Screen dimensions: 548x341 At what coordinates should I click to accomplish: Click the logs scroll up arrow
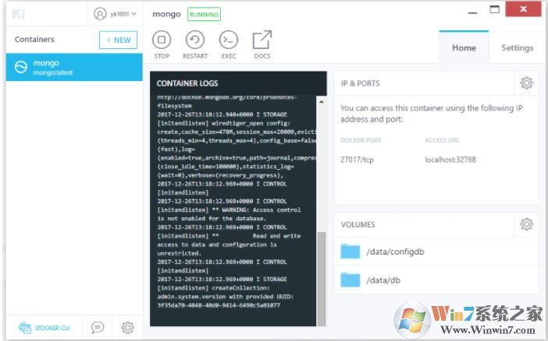pos(321,102)
